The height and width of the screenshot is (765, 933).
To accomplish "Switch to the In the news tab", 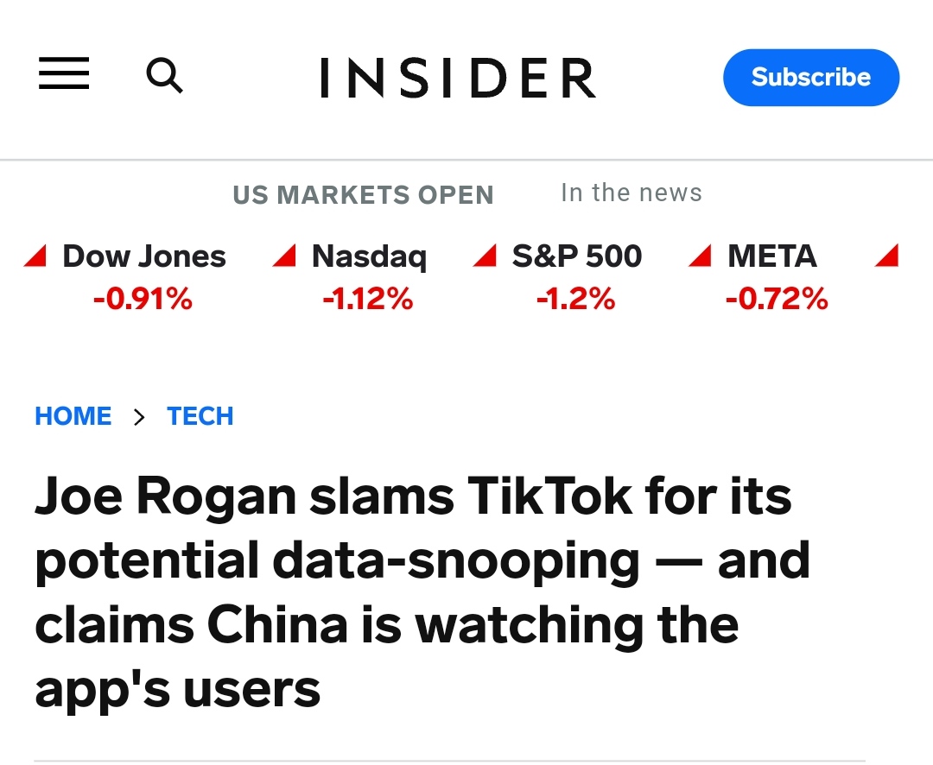I will tap(632, 193).
